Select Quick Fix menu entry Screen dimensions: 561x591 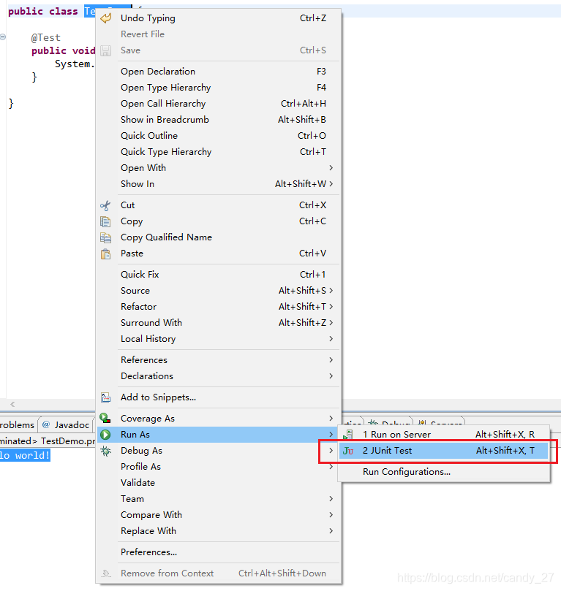click(x=219, y=275)
